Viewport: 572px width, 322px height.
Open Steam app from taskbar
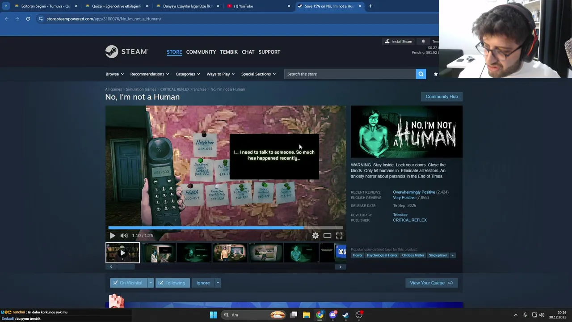click(345, 315)
